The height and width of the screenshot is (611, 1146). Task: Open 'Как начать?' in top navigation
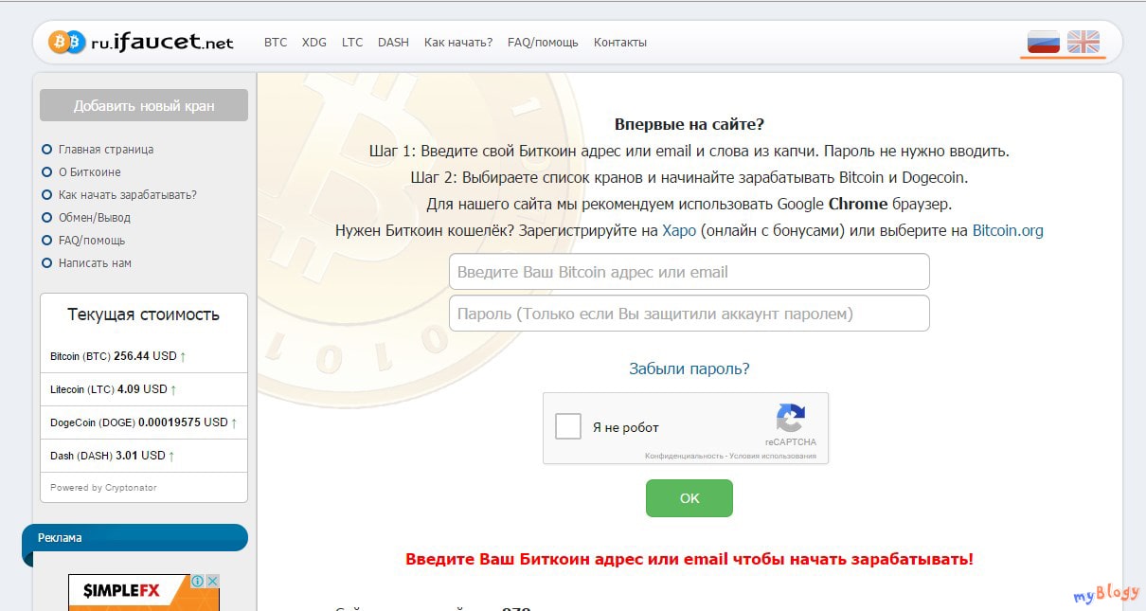pos(458,43)
